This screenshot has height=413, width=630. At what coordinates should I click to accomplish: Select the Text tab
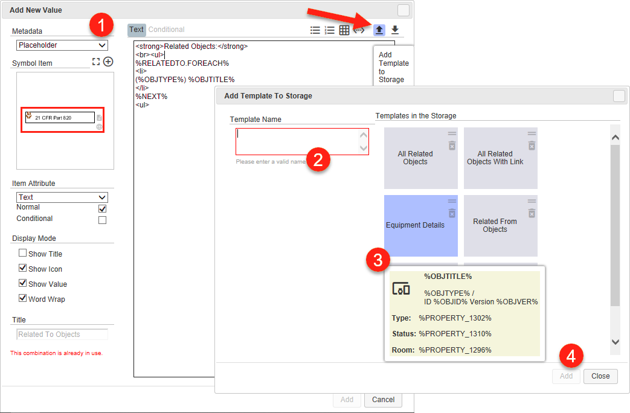pyautogui.click(x=137, y=30)
